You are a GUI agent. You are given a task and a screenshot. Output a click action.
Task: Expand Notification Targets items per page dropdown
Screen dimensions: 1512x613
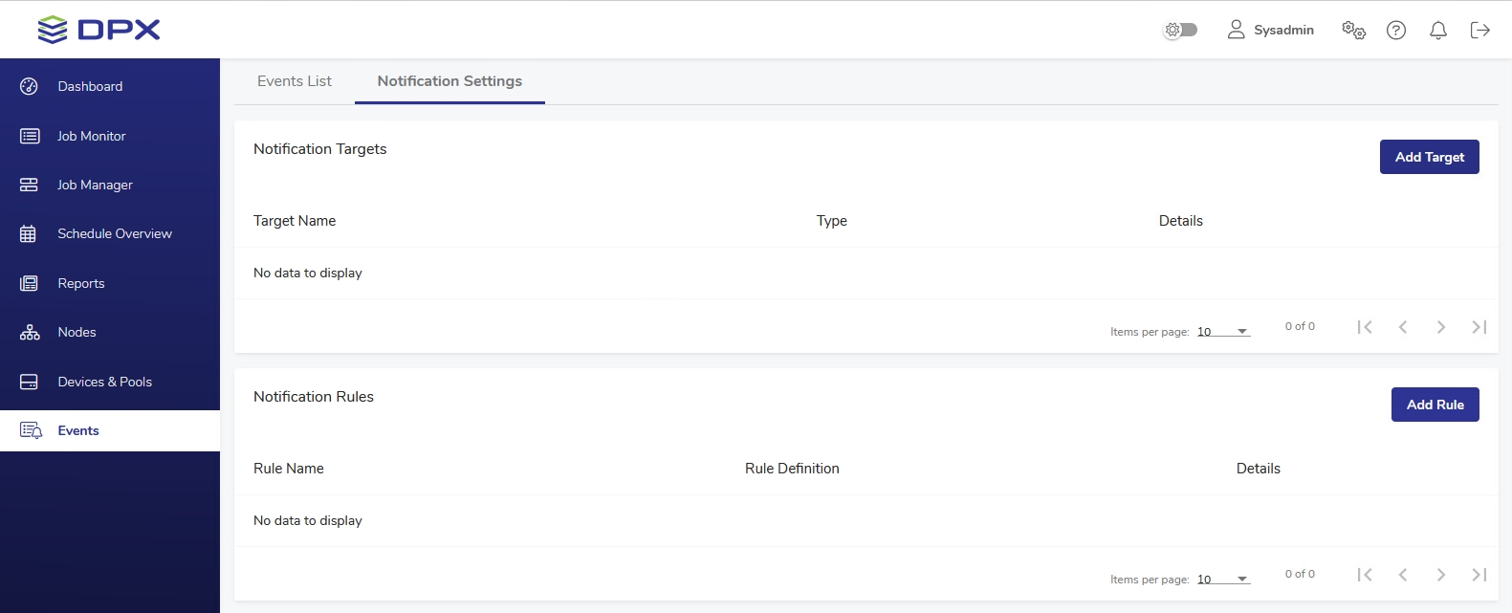pyautogui.click(x=1223, y=331)
